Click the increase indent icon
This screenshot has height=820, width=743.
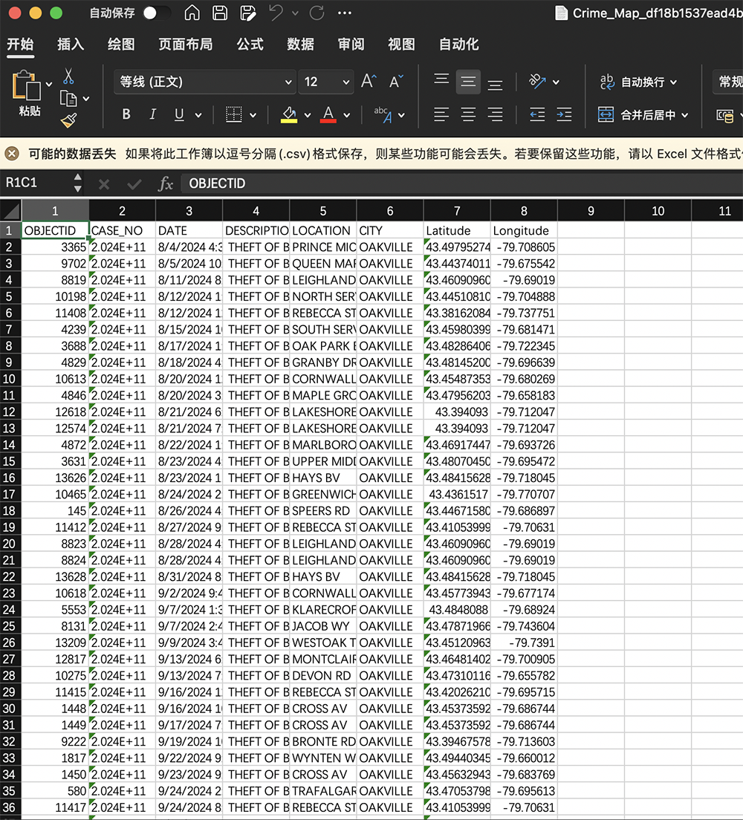click(564, 114)
